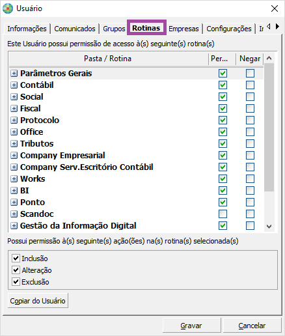Open the Configurações tab
Screen dimensions: 285x336
pyautogui.click(x=229, y=29)
